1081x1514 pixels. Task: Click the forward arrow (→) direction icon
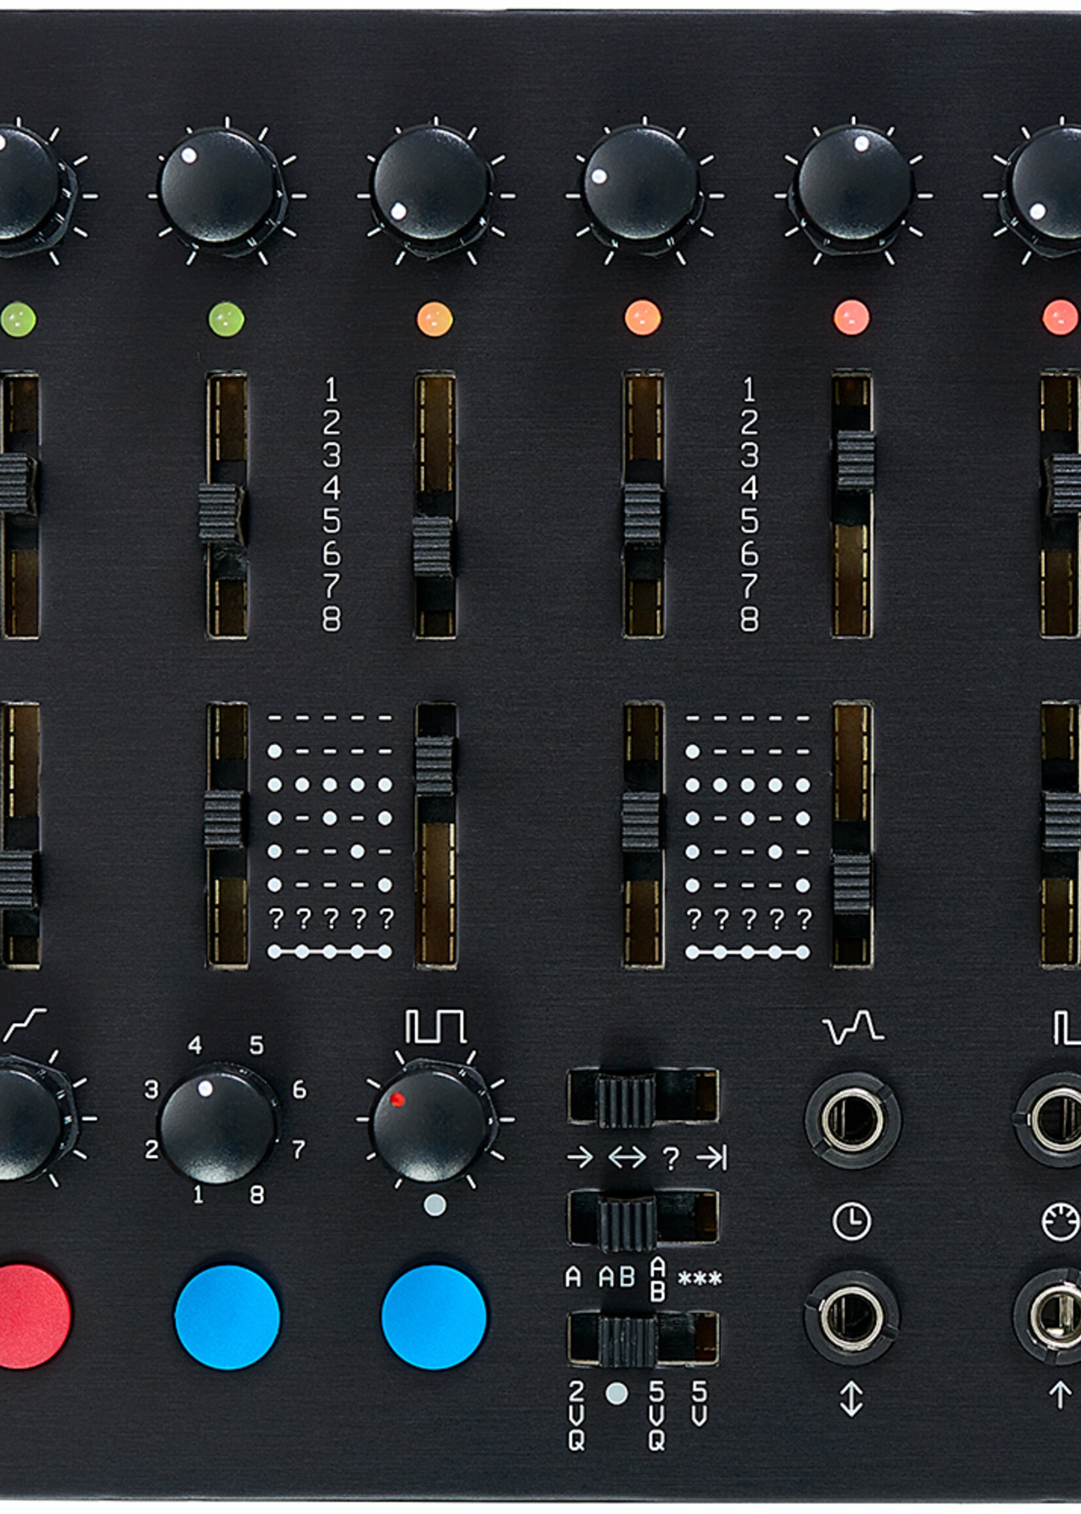point(580,1158)
